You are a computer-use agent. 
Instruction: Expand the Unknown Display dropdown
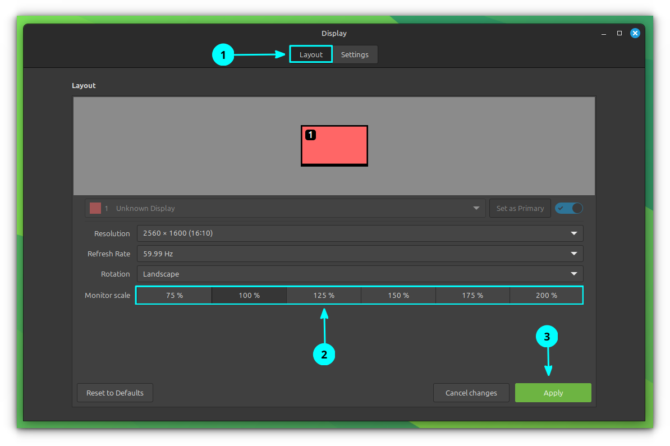coord(285,208)
